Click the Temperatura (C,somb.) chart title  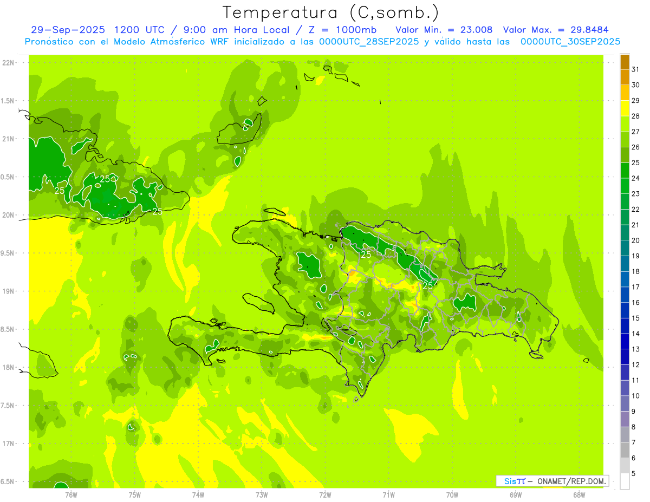tap(330, 12)
